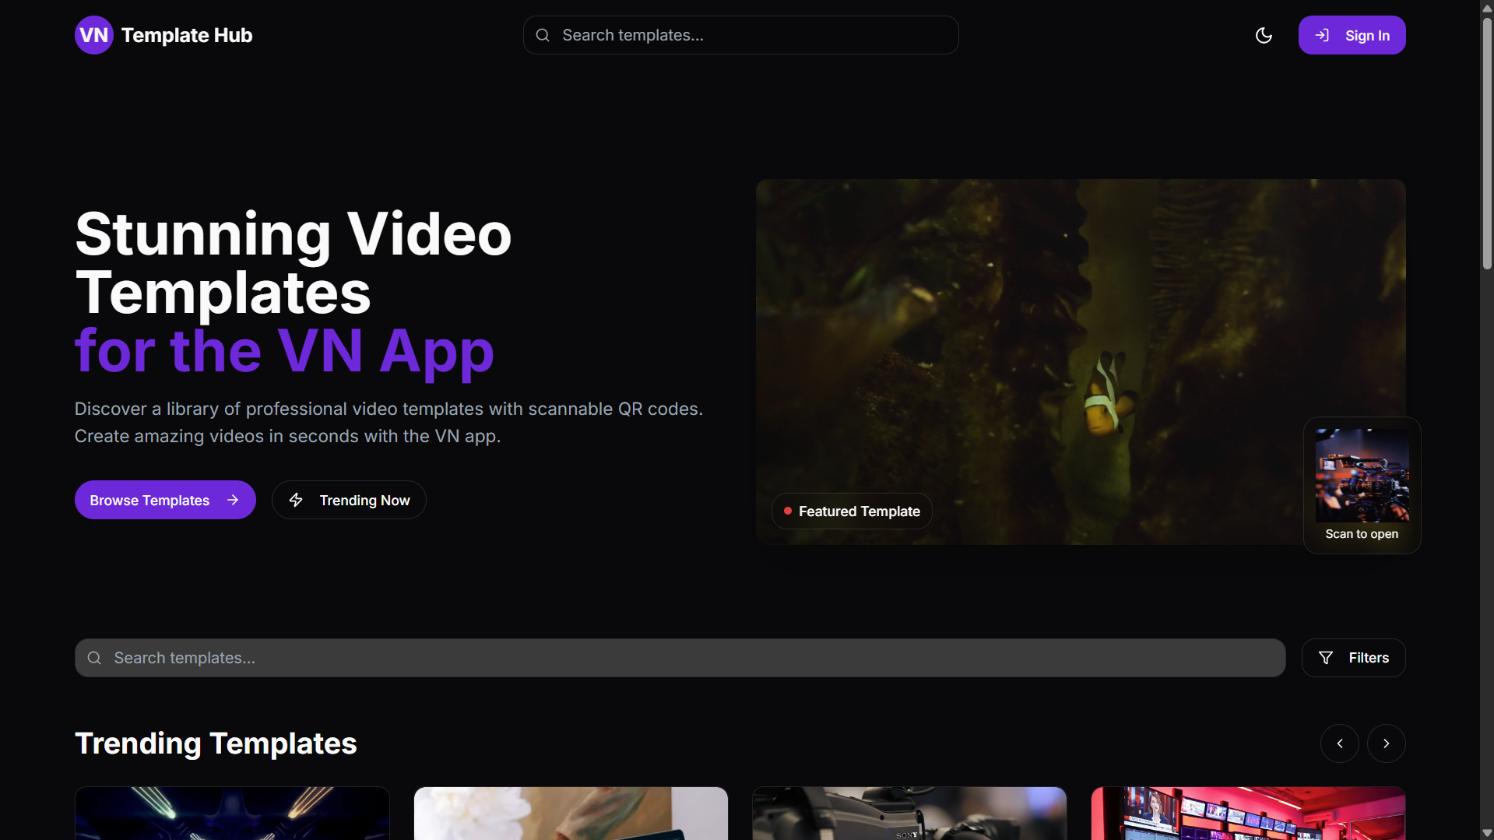Open the featured clownfish video preview
This screenshot has height=840, width=1494.
pyautogui.click(x=1081, y=362)
